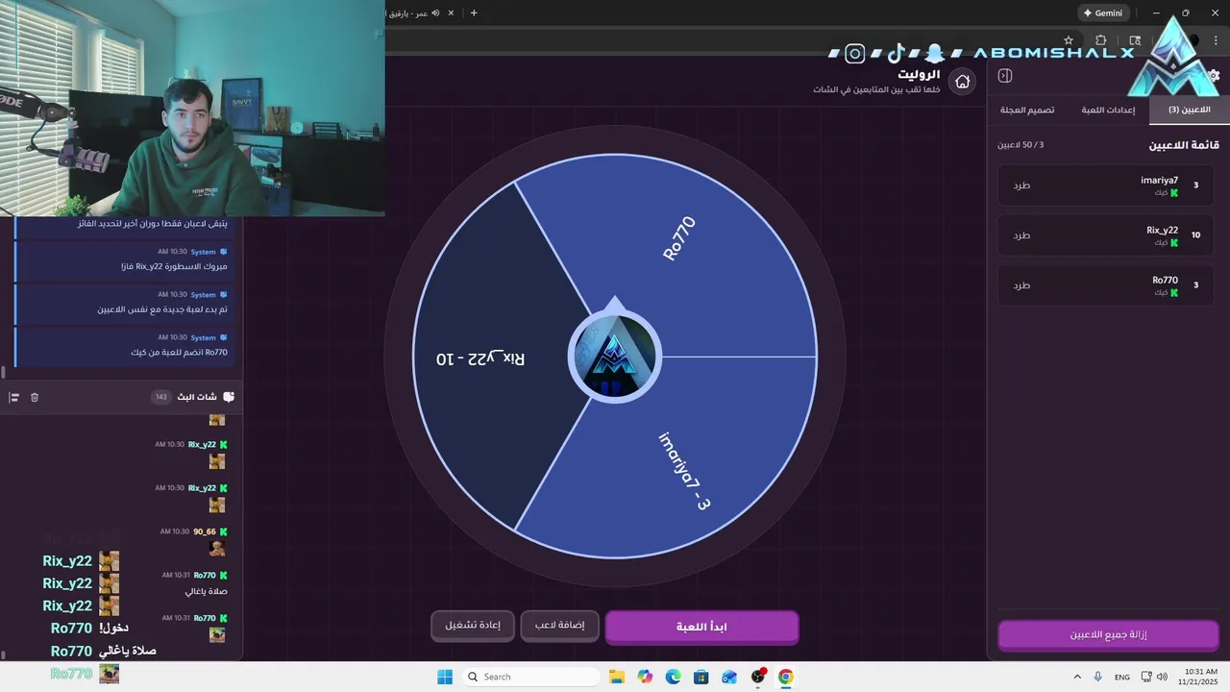Click إزالة جميع اللاعبين remove all players
Image resolution: width=1230 pixels, height=692 pixels.
click(1108, 635)
